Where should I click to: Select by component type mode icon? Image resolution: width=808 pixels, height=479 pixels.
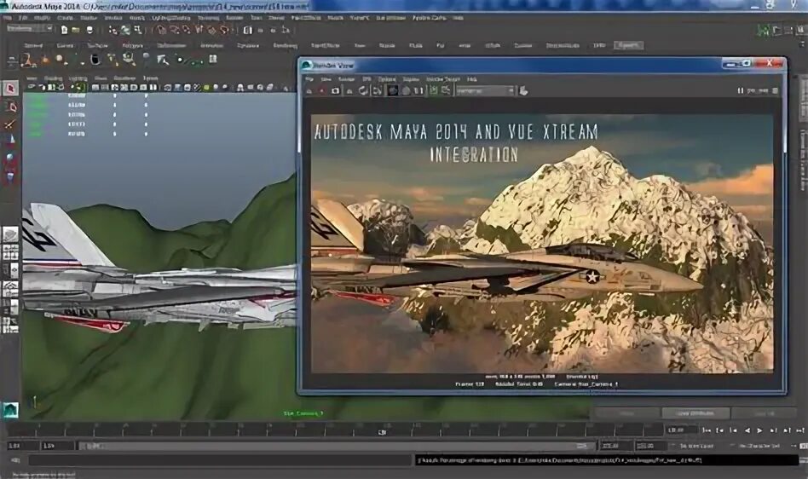click(137, 30)
